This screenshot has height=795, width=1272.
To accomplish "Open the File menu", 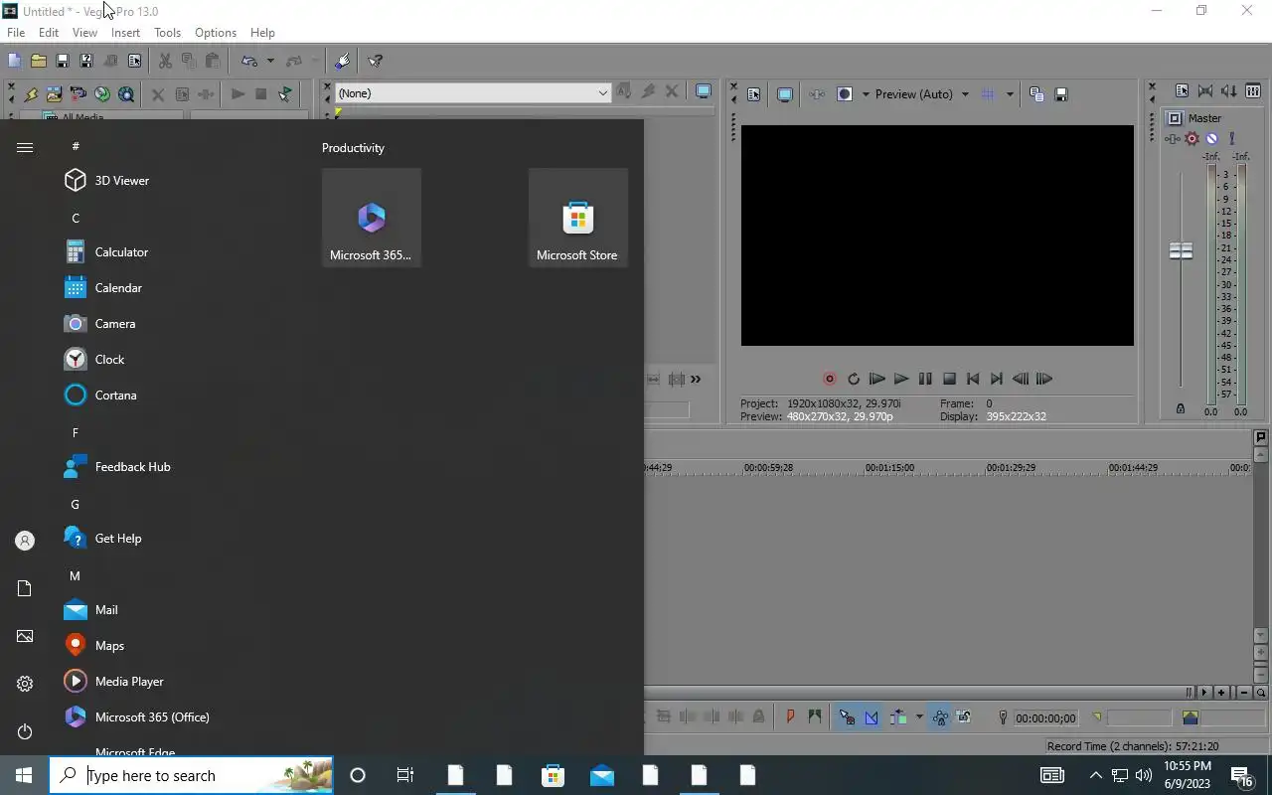I will coord(16,33).
